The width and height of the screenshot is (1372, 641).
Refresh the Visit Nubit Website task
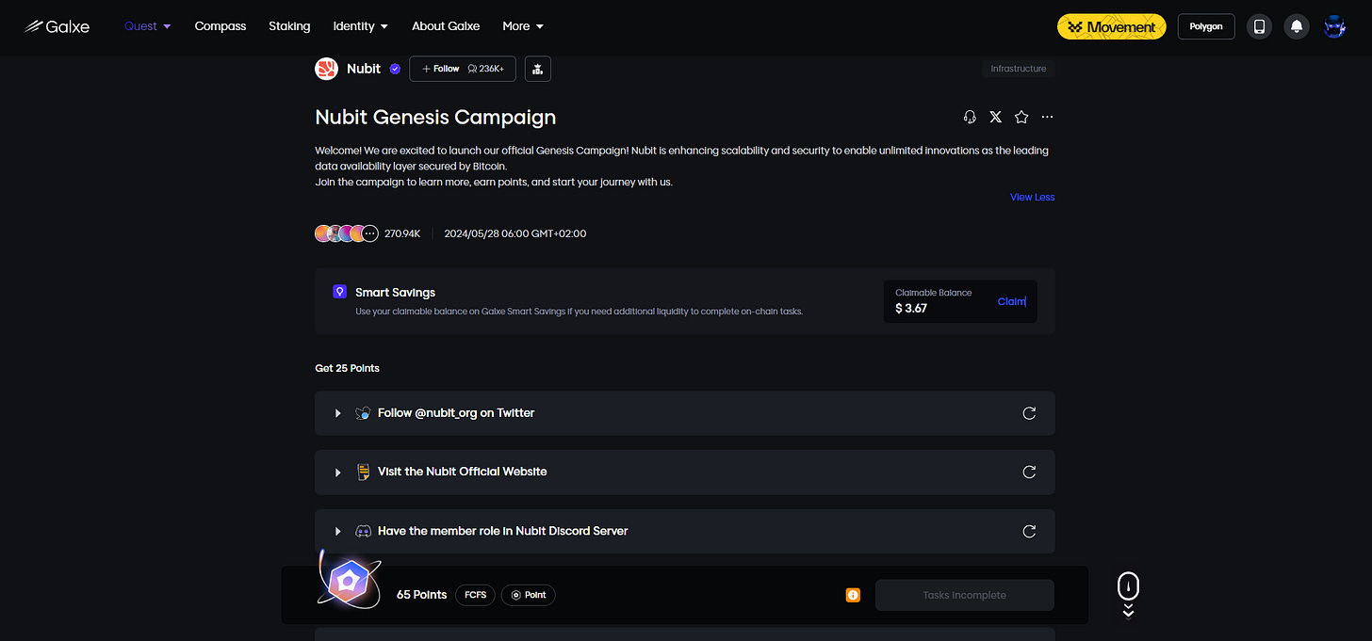[1029, 472]
